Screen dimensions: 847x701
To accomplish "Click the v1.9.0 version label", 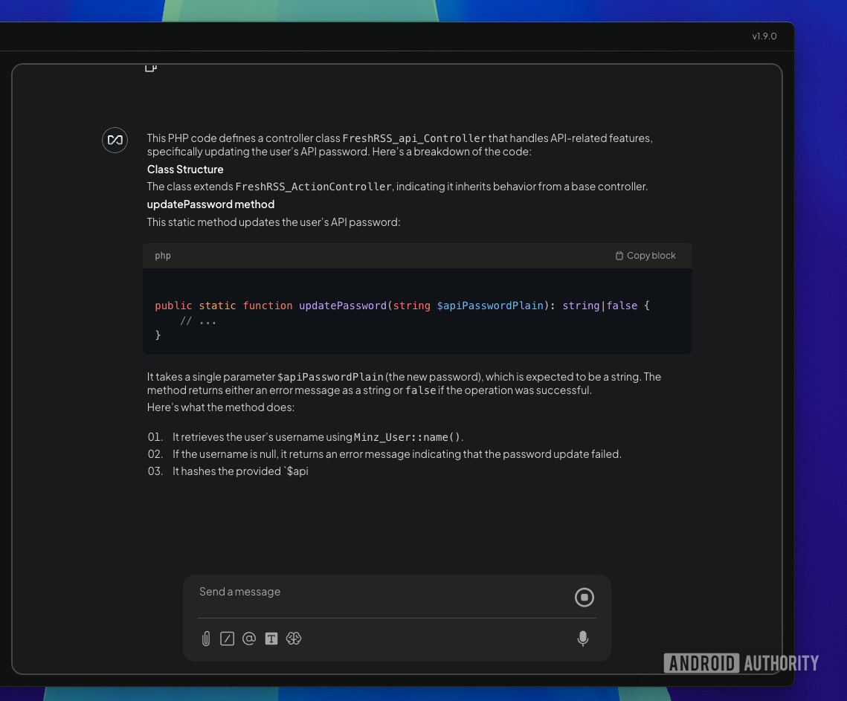I will pos(764,36).
